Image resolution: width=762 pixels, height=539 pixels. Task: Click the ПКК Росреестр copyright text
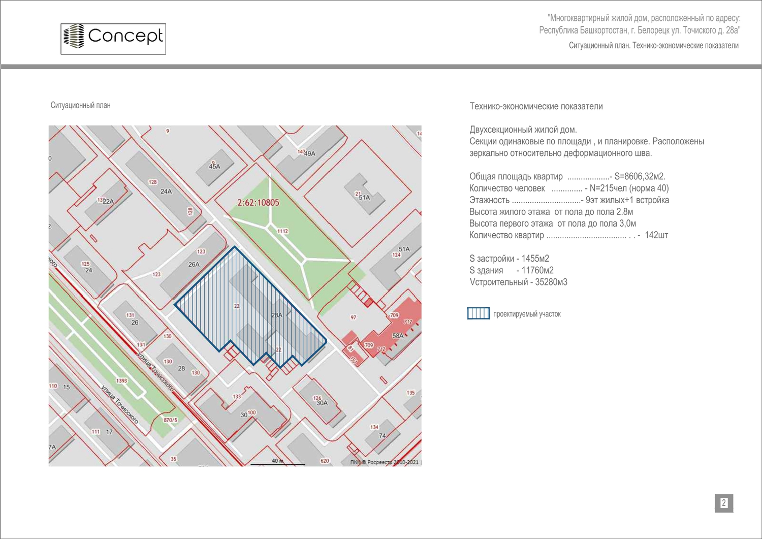[385, 462]
